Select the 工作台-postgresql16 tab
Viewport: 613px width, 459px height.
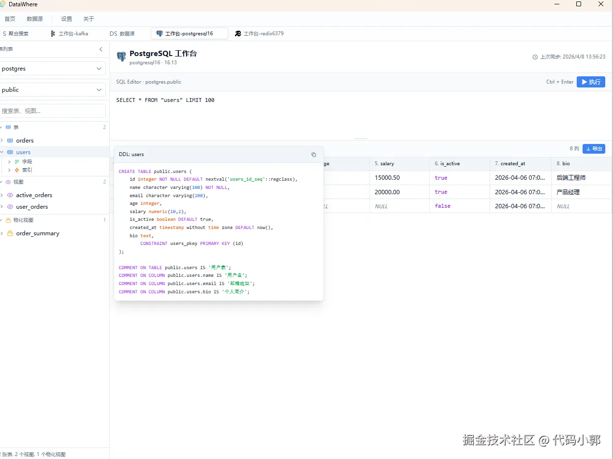[x=189, y=34]
